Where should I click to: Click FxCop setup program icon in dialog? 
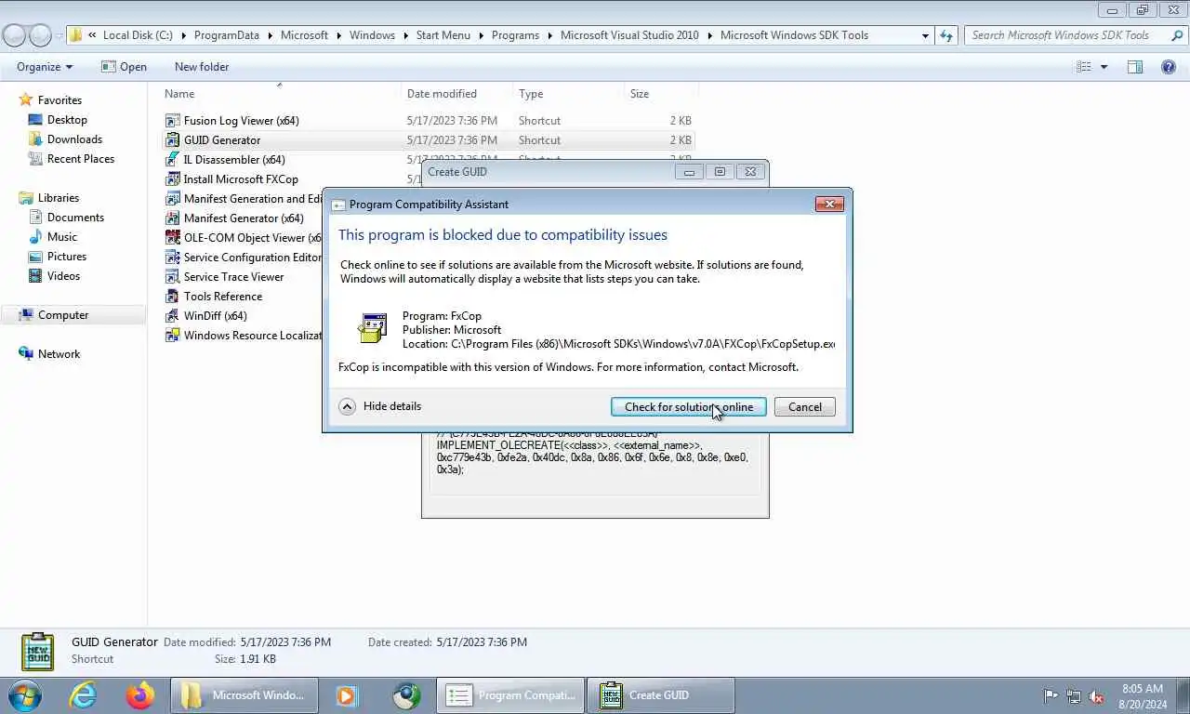coord(372,328)
